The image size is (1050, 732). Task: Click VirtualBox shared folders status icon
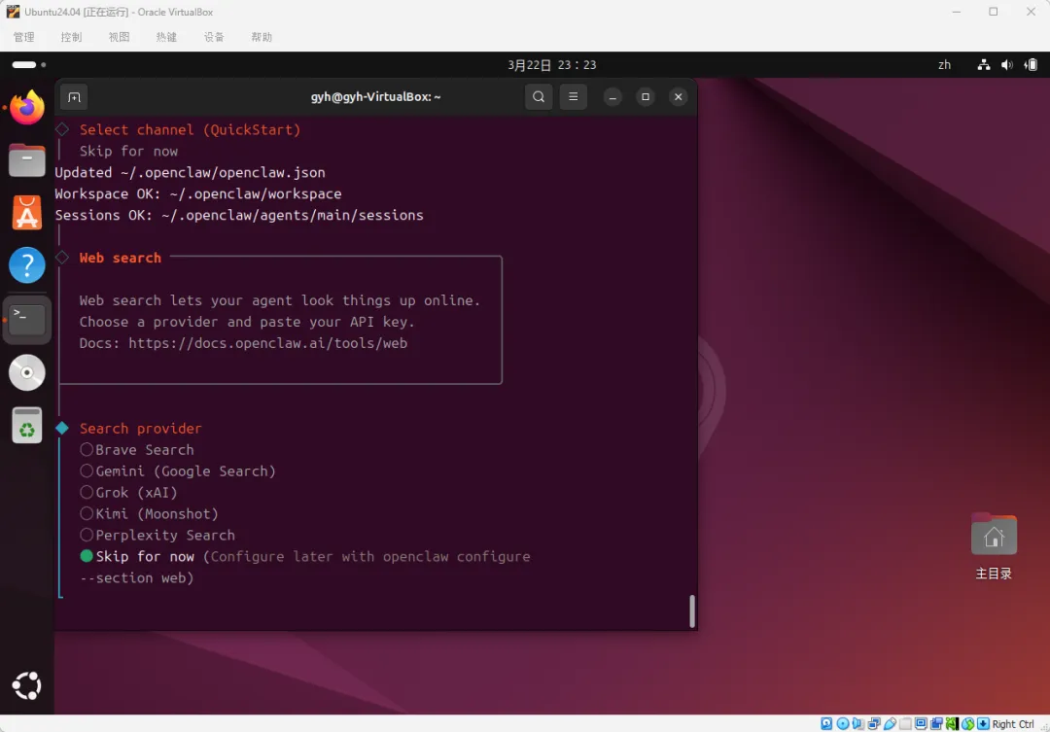click(905, 724)
